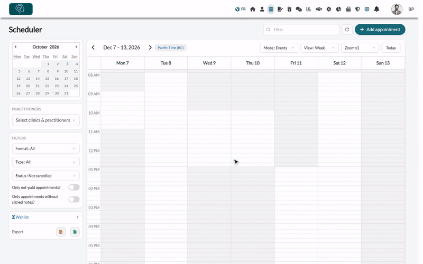This screenshot has width=423, height=264.
Task: Click the Add appointment button
Action: pos(380,30)
